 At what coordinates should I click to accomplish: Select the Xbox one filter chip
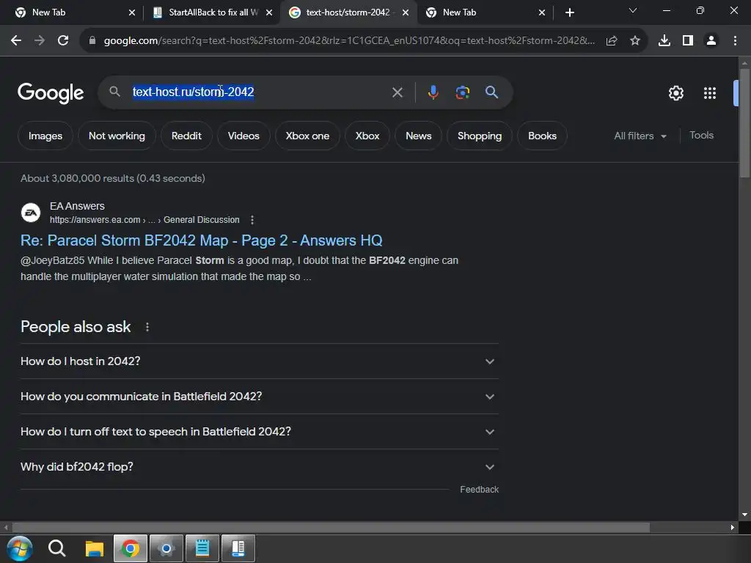pyautogui.click(x=307, y=136)
